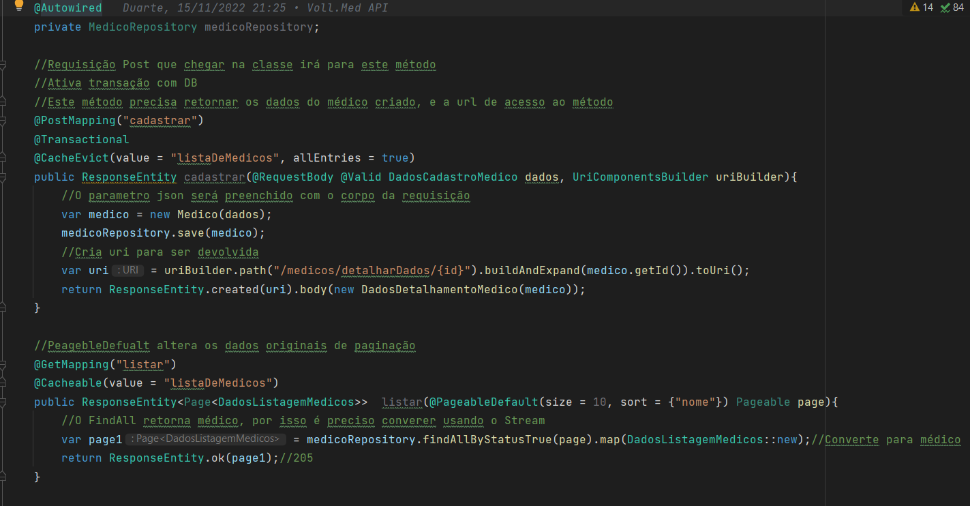Toggle fold marker beside //Este método precisa comment

coord(3,102)
